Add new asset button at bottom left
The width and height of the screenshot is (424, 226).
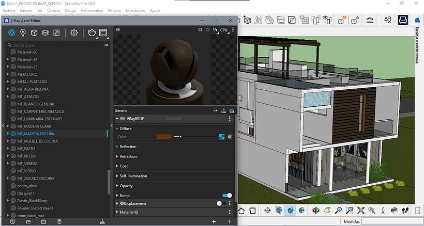(x=12, y=222)
